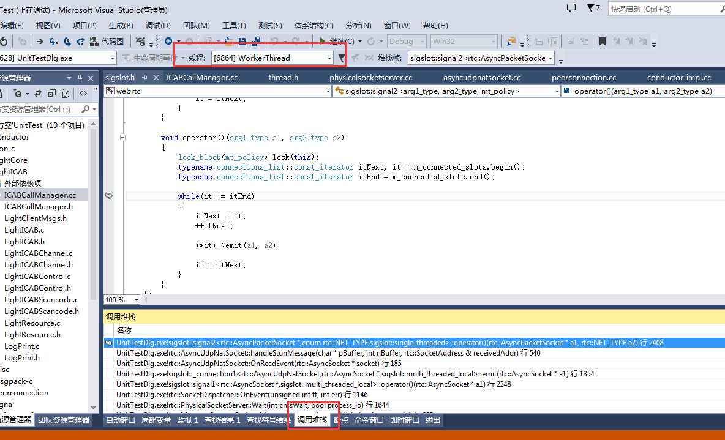Select the AsyncUdpNatSocket::handleStunMessage stack frame
The image size is (725, 440).
[328, 353]
